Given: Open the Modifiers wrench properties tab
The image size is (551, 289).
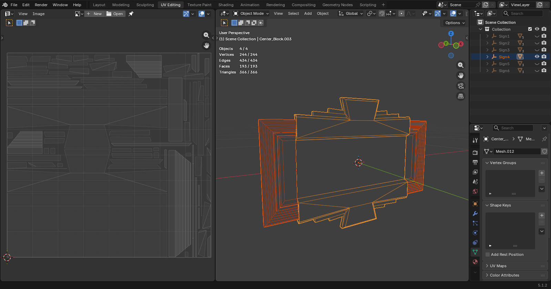Looking at the screenshot, I should [x=475, y=213].
